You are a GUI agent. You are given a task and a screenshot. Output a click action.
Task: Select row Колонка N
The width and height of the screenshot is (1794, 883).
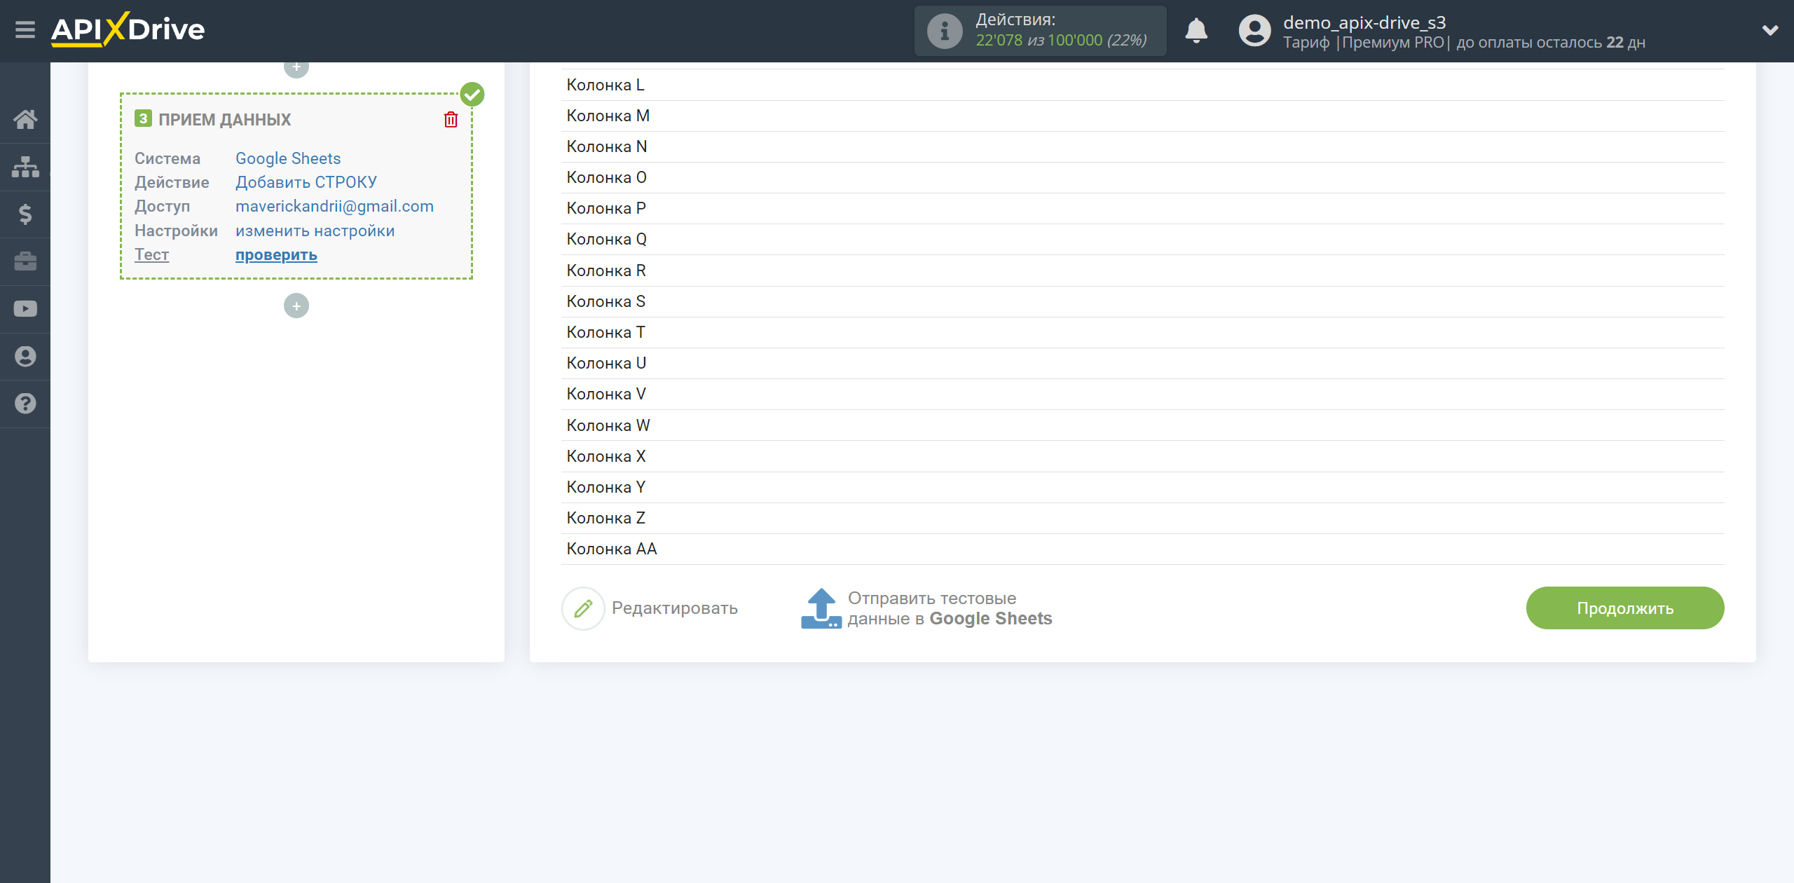1142,147
